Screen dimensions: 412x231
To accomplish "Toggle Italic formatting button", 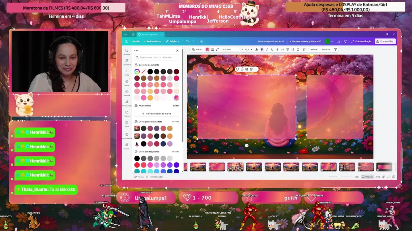I will tap(267, 49).
